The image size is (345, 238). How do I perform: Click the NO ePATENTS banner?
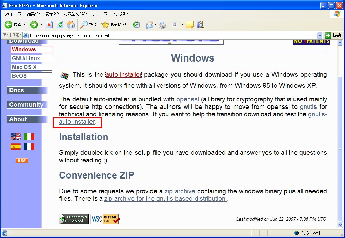coord(311,42)
